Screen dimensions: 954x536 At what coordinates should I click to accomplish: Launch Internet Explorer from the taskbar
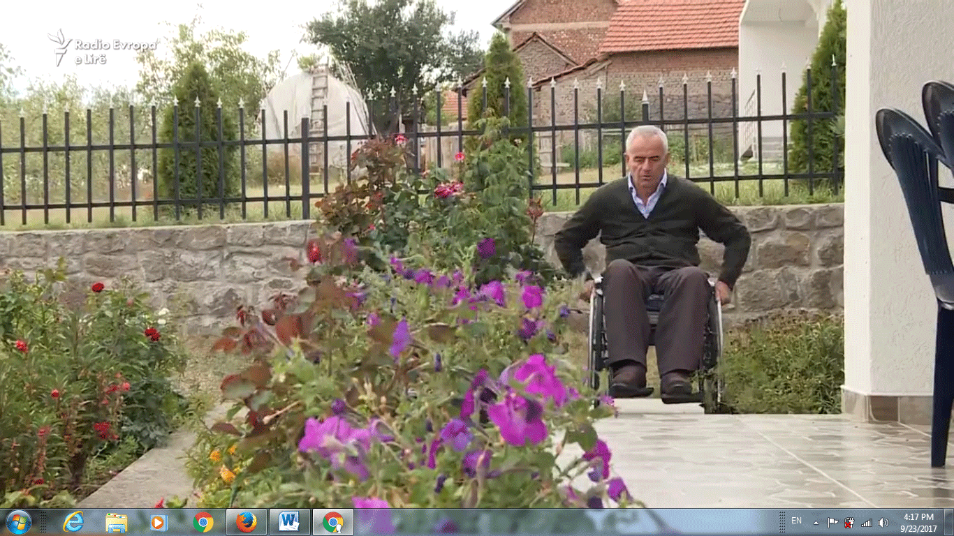pos(73,522)
